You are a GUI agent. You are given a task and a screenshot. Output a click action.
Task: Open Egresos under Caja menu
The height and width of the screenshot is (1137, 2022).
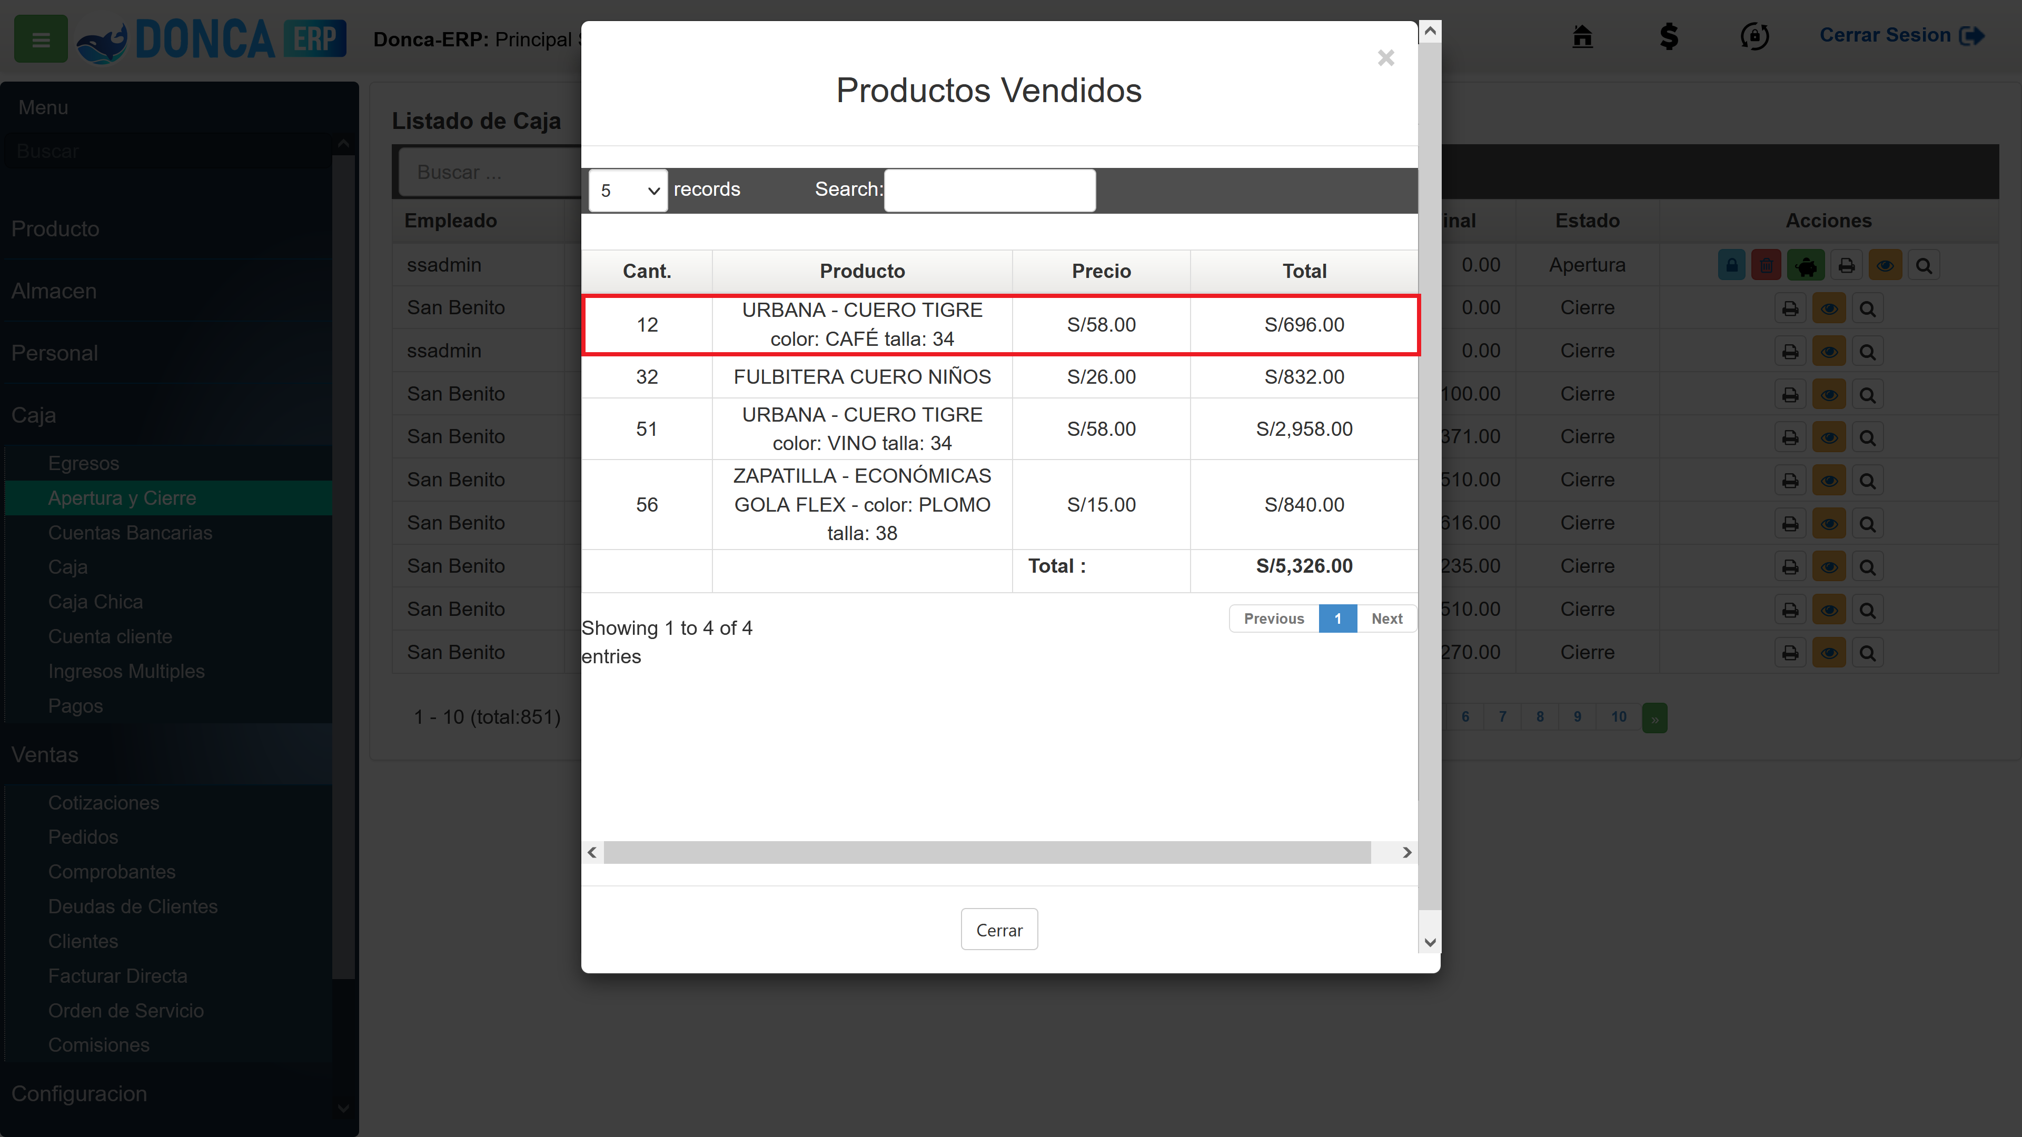tap(83, 463)
